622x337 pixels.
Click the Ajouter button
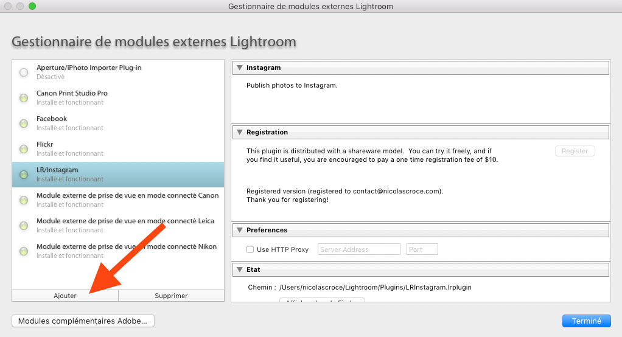(65, 296)
